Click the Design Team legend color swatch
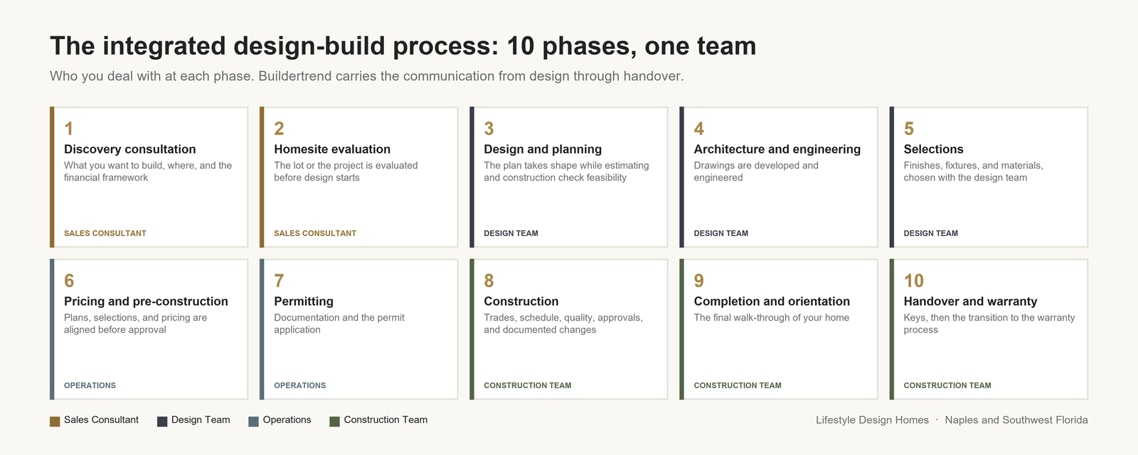This screenshot has width=1138, height=455. pos(162,422)
